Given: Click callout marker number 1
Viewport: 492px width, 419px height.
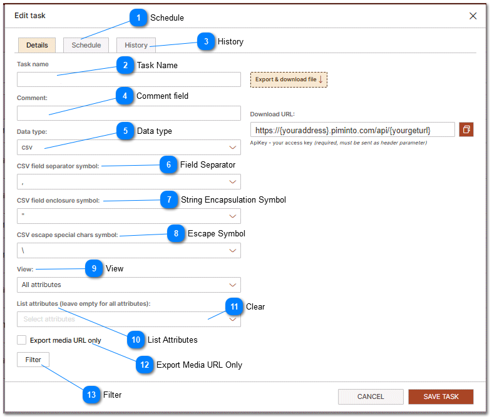Looking at the screenshot, I should (x=138, y=18).
